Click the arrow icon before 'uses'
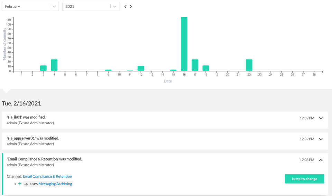332x196 pixels. click(26, 184)
